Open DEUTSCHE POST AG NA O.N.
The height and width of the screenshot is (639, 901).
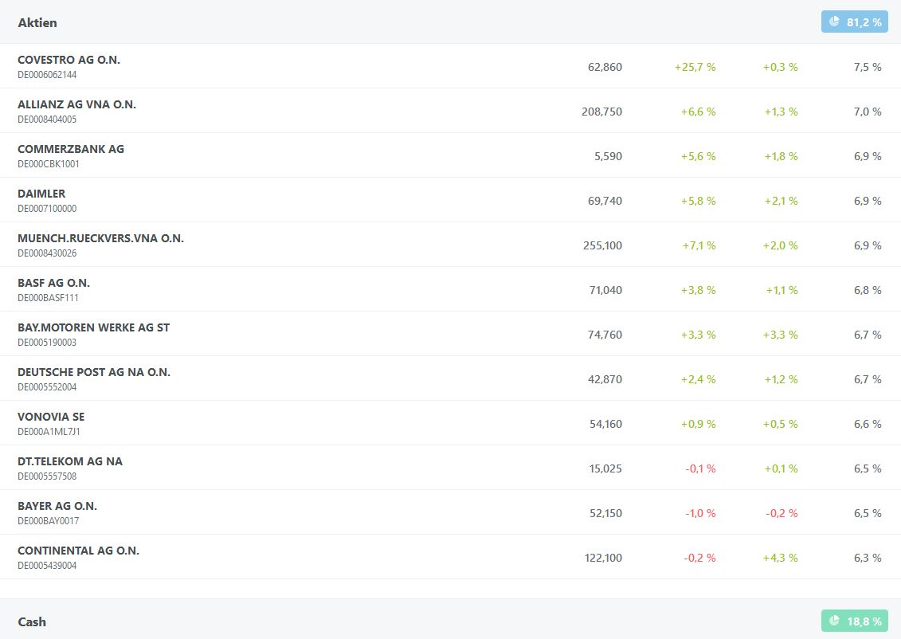click(94, 372)
